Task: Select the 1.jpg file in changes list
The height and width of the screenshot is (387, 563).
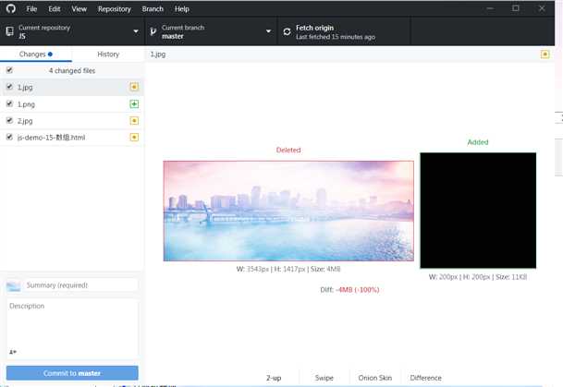Action: [72, 87]
